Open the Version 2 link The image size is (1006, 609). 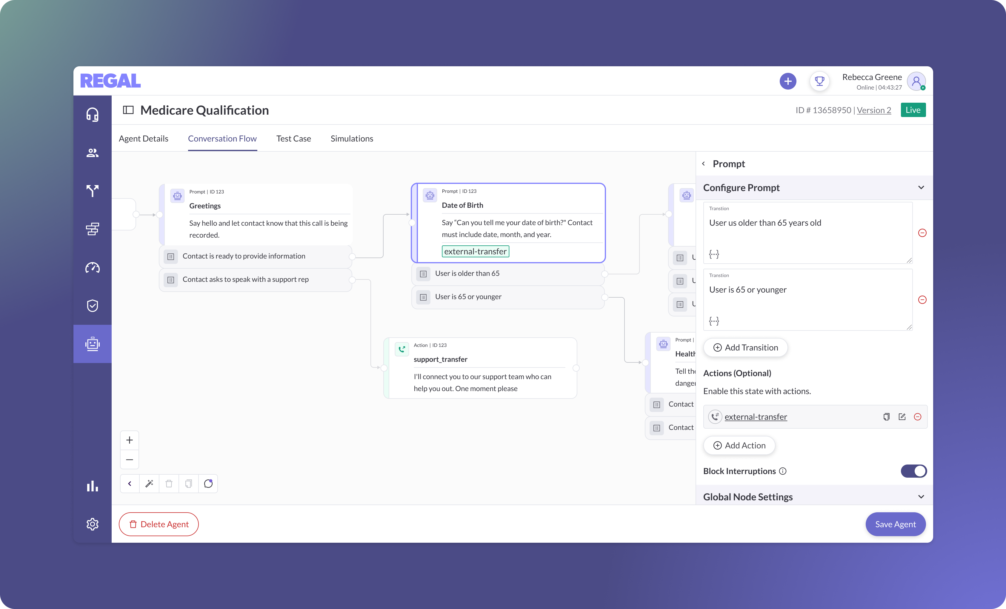pos(874,110)
